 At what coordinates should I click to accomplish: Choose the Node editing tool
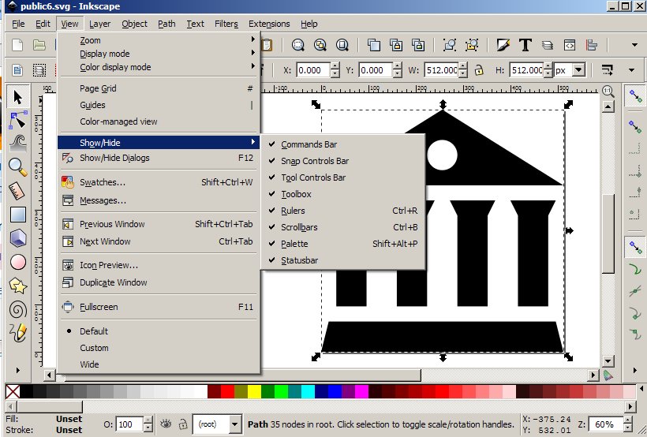[18, 120]
